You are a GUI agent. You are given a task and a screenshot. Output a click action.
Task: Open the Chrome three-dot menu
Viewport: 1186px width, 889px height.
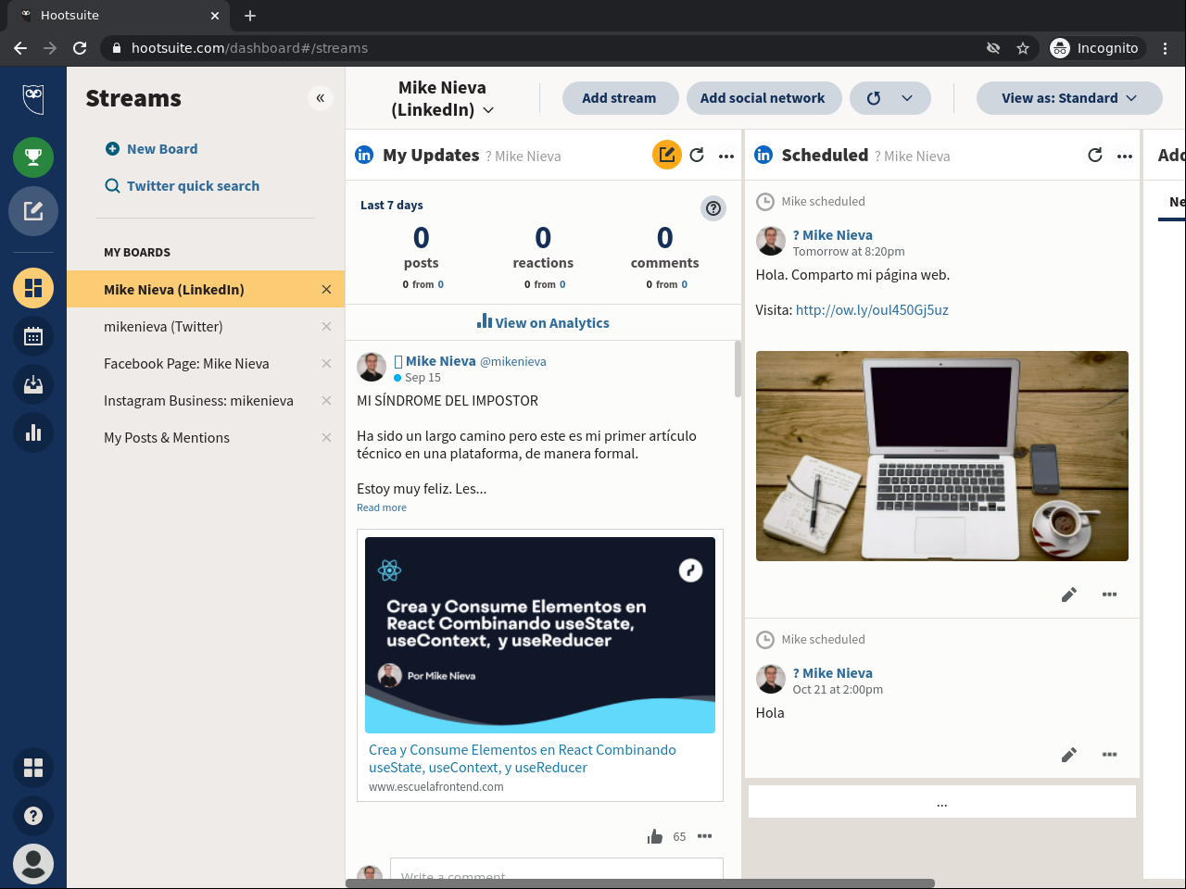[1166, 48]
